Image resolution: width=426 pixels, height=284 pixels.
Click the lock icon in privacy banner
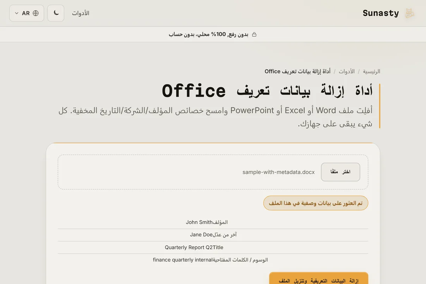[x=254, y=34]
